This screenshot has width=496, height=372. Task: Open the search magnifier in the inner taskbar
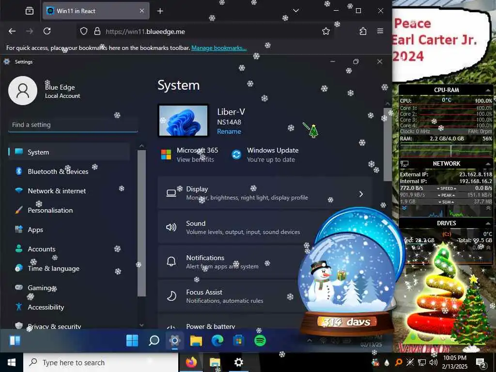(x=154, y=341)
